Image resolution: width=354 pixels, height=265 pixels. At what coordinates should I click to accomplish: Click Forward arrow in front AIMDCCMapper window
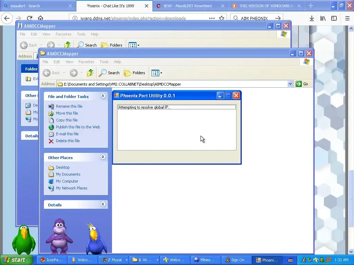tap(74, 73)
